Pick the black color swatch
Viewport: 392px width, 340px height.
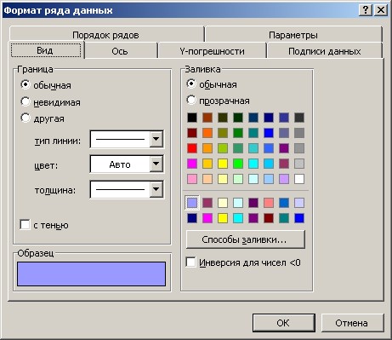[x=192, y=118]
